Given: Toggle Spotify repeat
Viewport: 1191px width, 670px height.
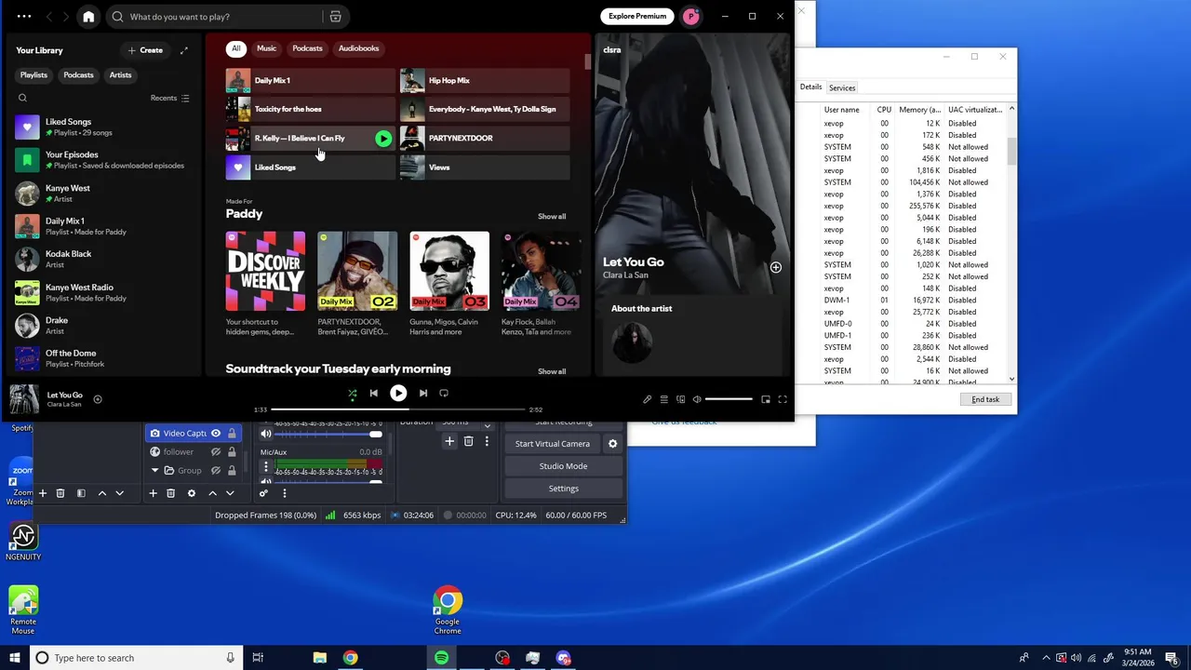Looking at the screenshot, I should pos(444,393).
